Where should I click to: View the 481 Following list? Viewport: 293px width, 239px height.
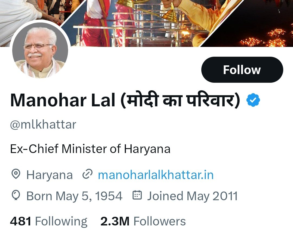(x=49, y=221)
